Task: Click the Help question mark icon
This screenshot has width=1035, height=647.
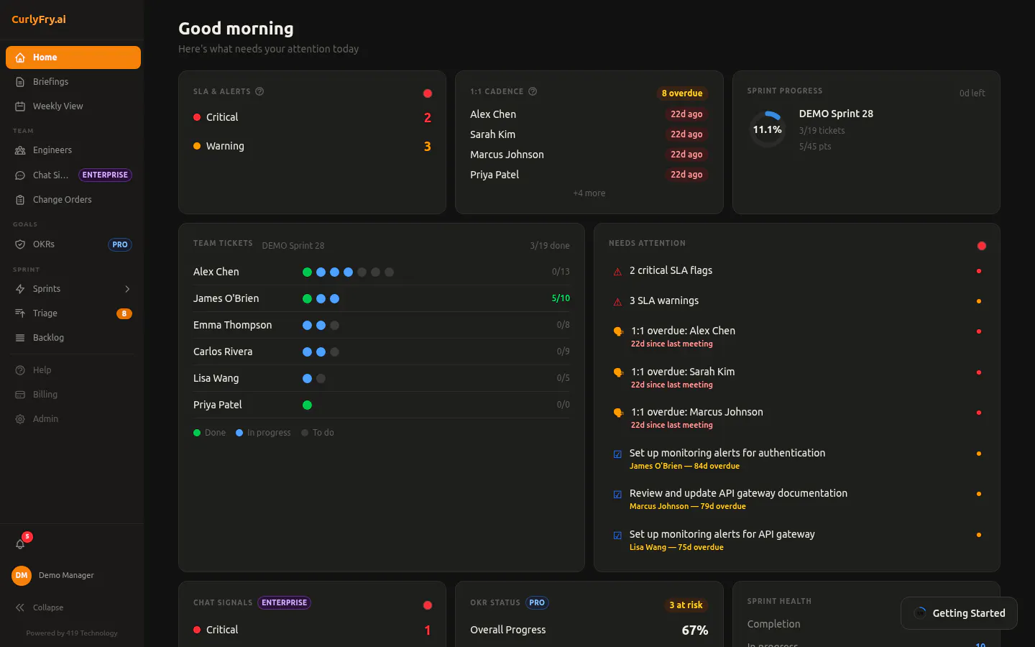Action: (20, 370)
